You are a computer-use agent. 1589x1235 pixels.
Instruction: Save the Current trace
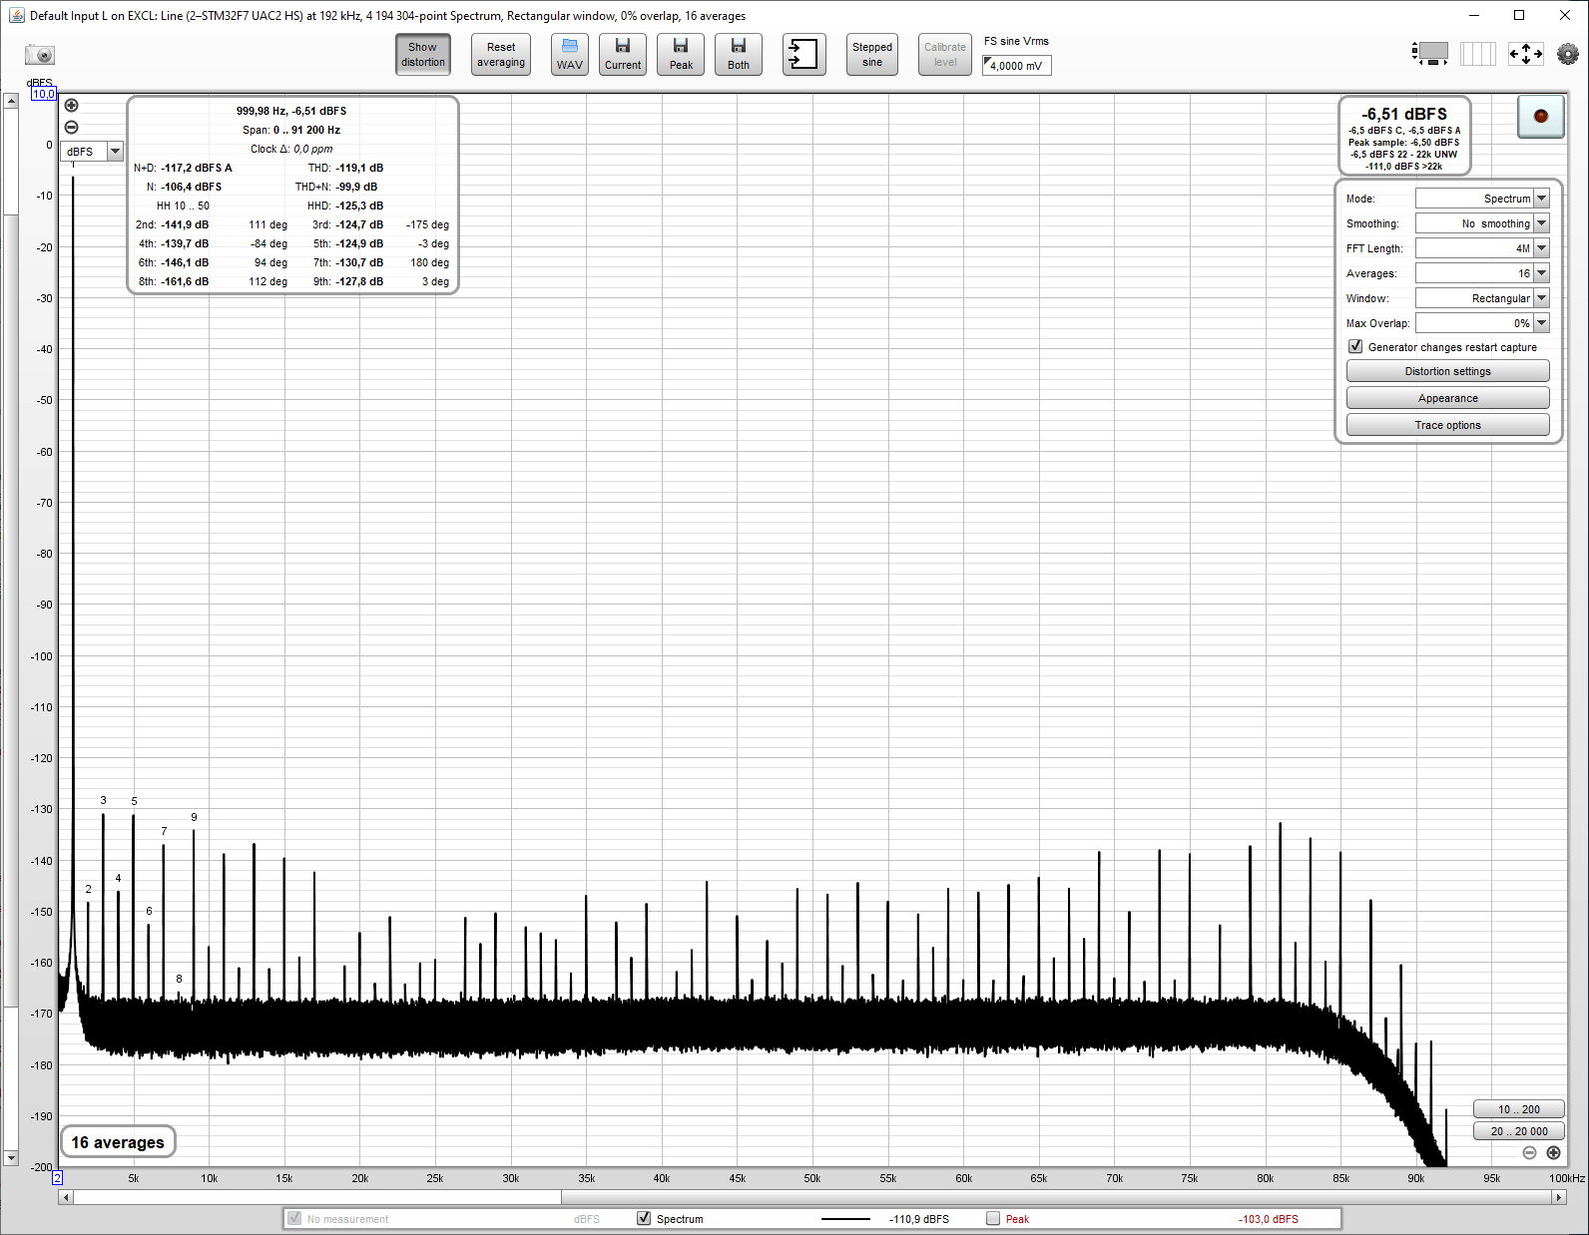pos(623,55)
